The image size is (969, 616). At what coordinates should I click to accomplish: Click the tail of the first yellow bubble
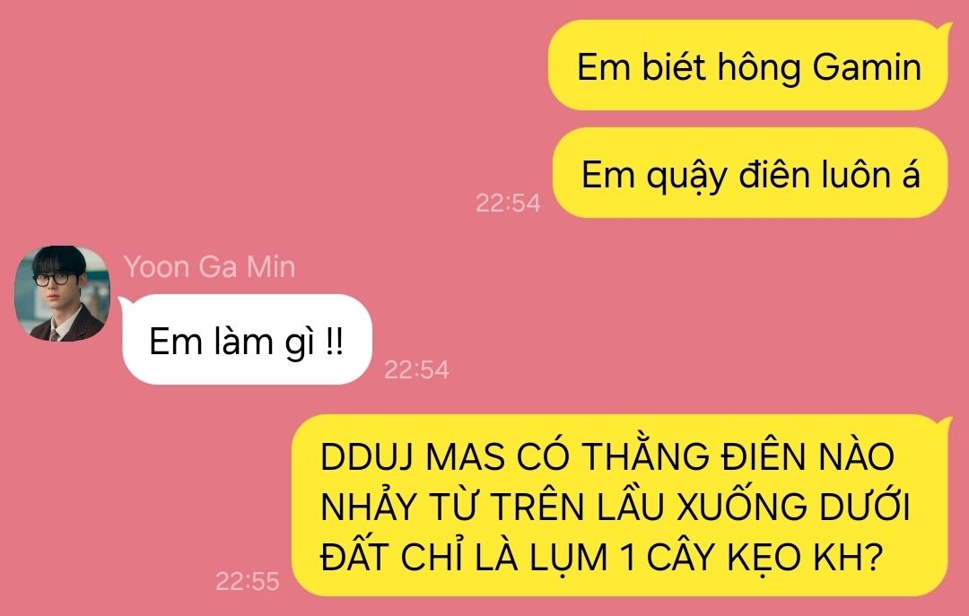(x=946, y=27)
